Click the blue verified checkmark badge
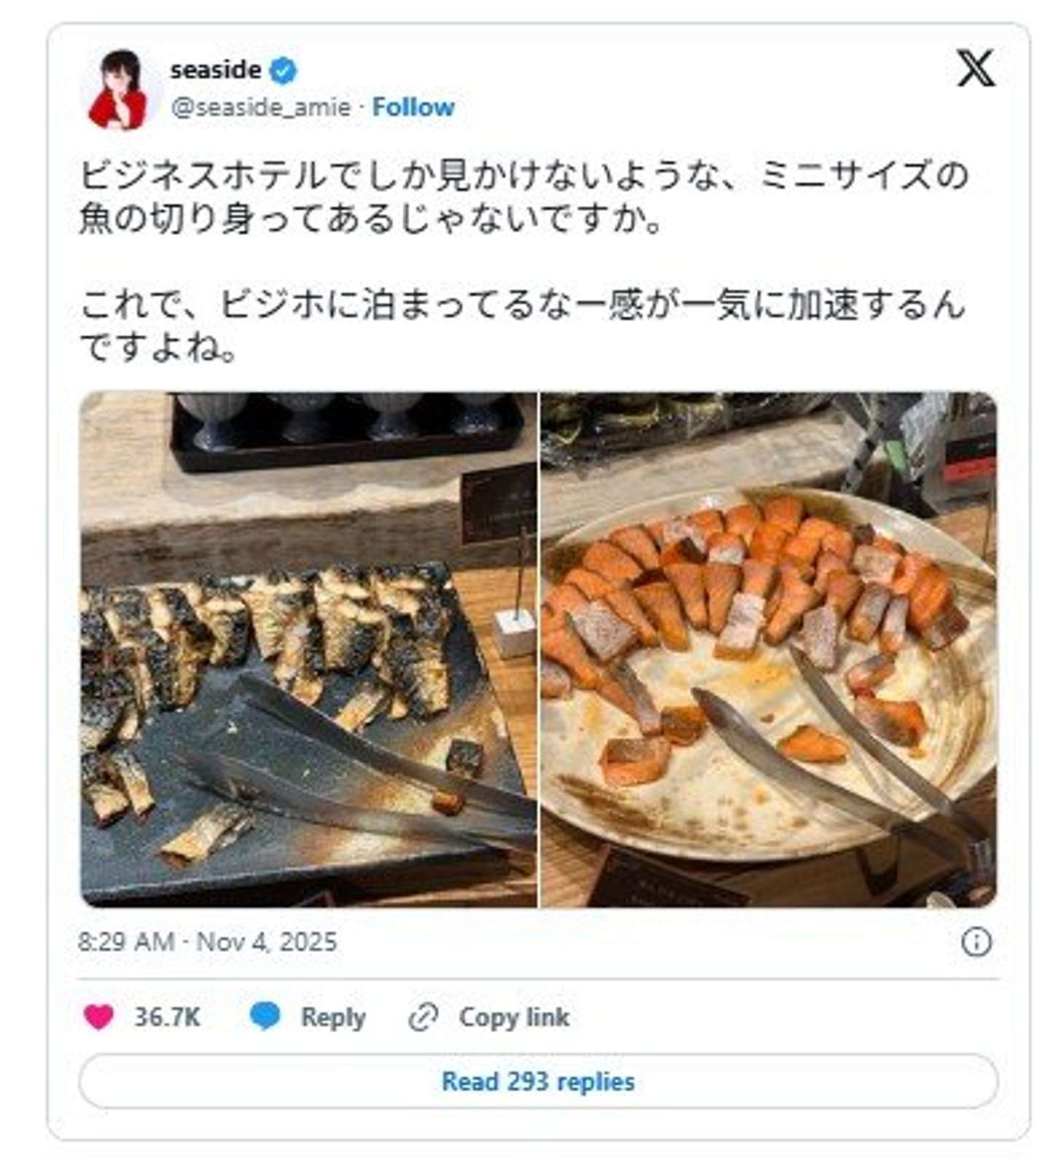Image resolution: width=1050 pixels, height=1165 pixels. (x=284, y=71)
